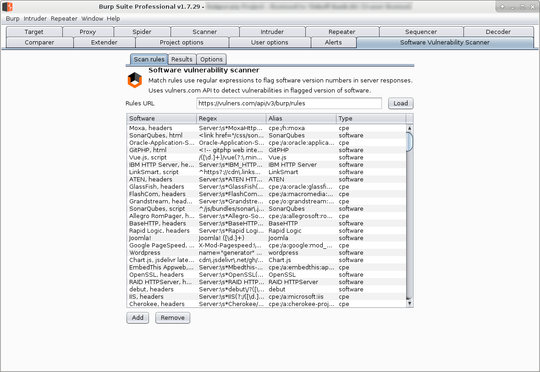This screenshot has height=372, width=540.
Task: Click the rules table scrollbar thumb
Action: click(x=409, y=142)
